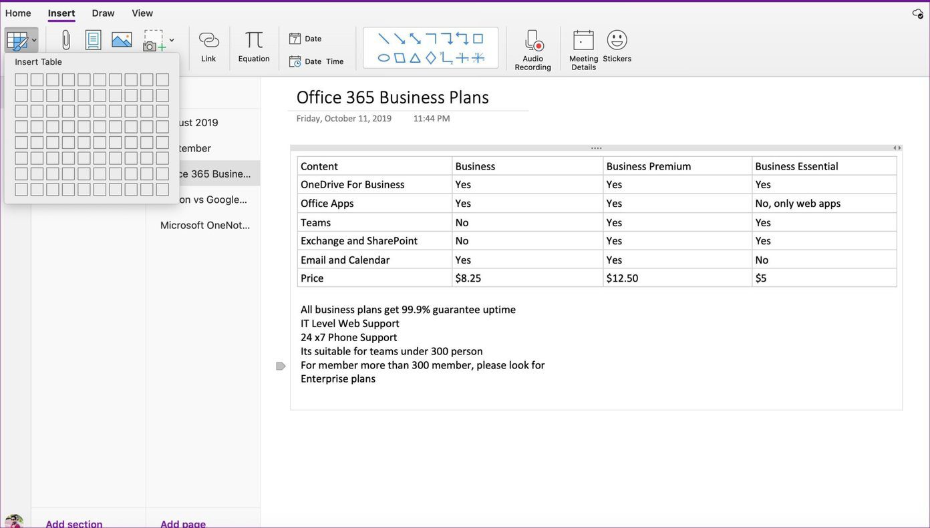Click the paragraph tag handle beside 'For member'
Viewport: 930px width, 528px height.
pos(281,366)
